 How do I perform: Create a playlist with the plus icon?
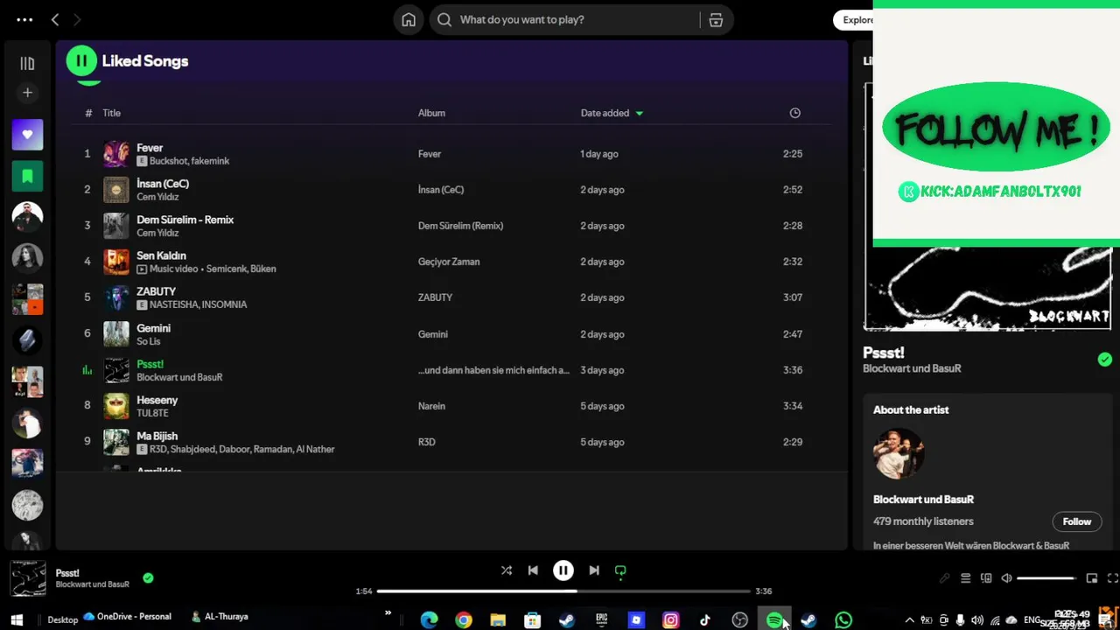click(x=27, y=93)
